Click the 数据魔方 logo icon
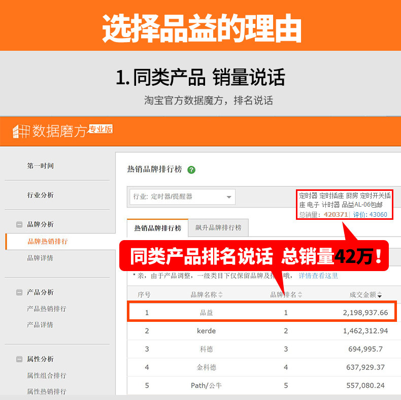This screenshot has height=400, width=401. pyautogui.click(x=21, y=131)
